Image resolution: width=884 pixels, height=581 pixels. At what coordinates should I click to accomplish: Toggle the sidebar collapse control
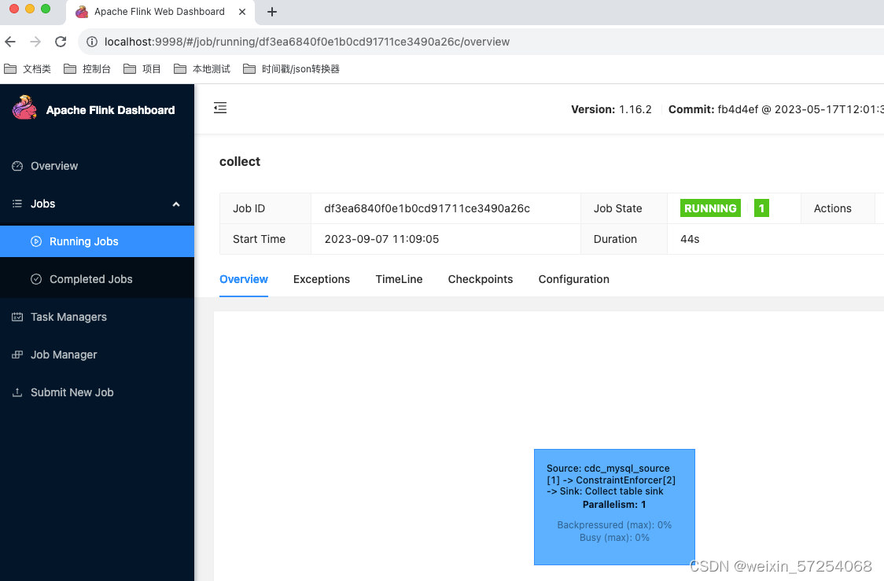coord(219,108)
